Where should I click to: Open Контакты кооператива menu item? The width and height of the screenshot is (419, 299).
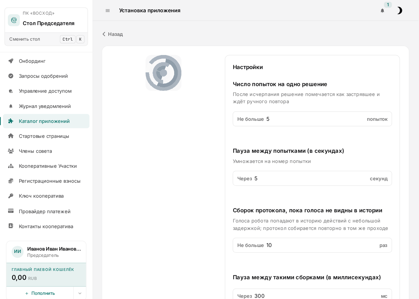point(46,226)
